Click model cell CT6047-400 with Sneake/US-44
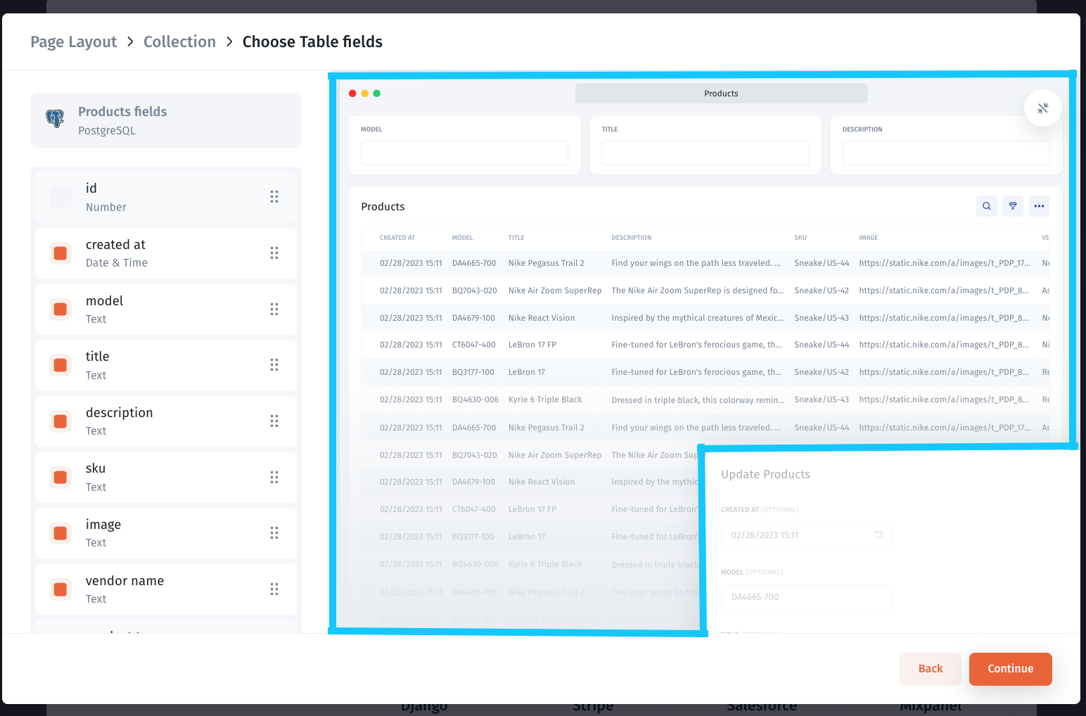This screenshot has height=716, width=1086. [x=474, y=345]
